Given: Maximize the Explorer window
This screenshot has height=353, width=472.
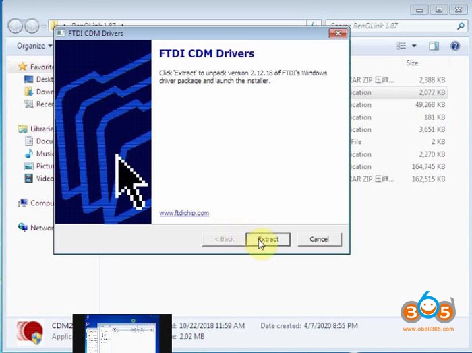Looking at the screenshot, I should pyautogui.click(x=439, y=10).
